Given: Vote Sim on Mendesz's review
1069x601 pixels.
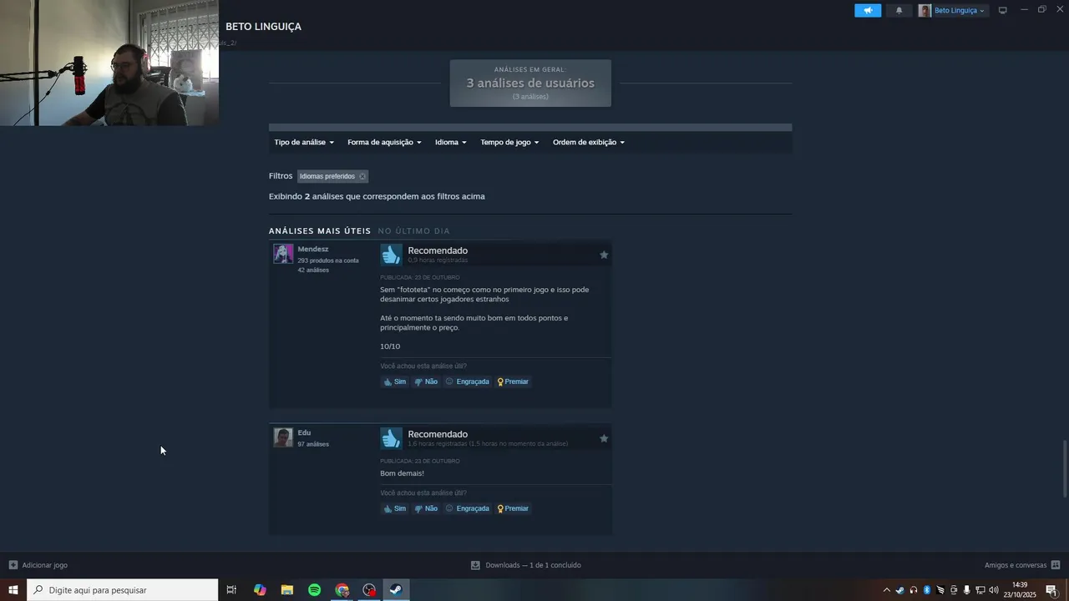Looking at the screenshot, I should pyautogui.click(x=395, y=381).
